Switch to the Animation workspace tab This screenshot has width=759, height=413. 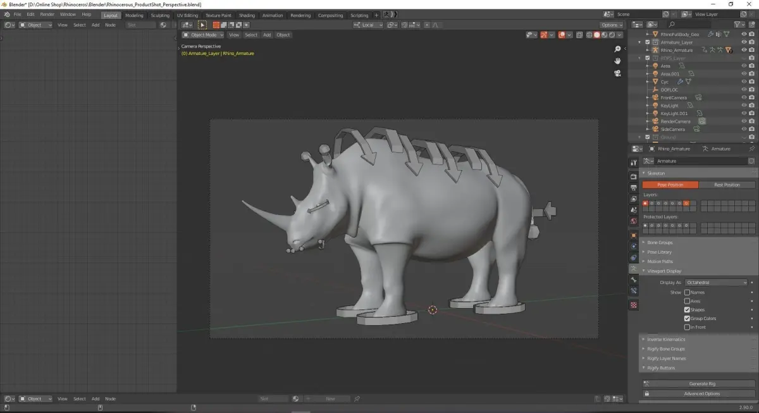tap(273, 15)
